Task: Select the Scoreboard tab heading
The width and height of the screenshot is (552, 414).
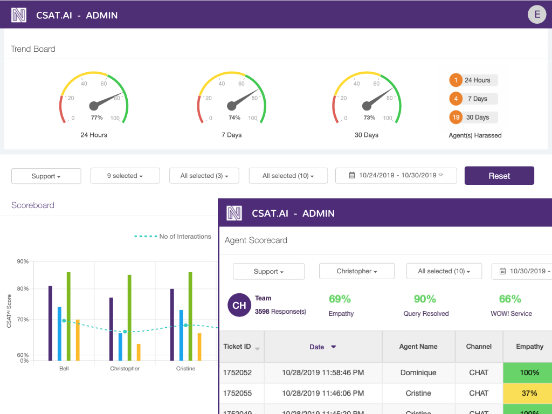Action: 33,205
